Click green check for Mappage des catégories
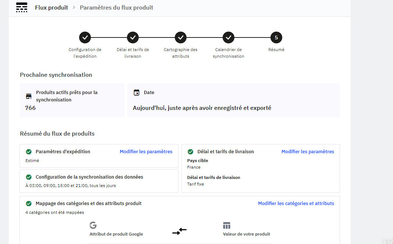 click(29, 204)
